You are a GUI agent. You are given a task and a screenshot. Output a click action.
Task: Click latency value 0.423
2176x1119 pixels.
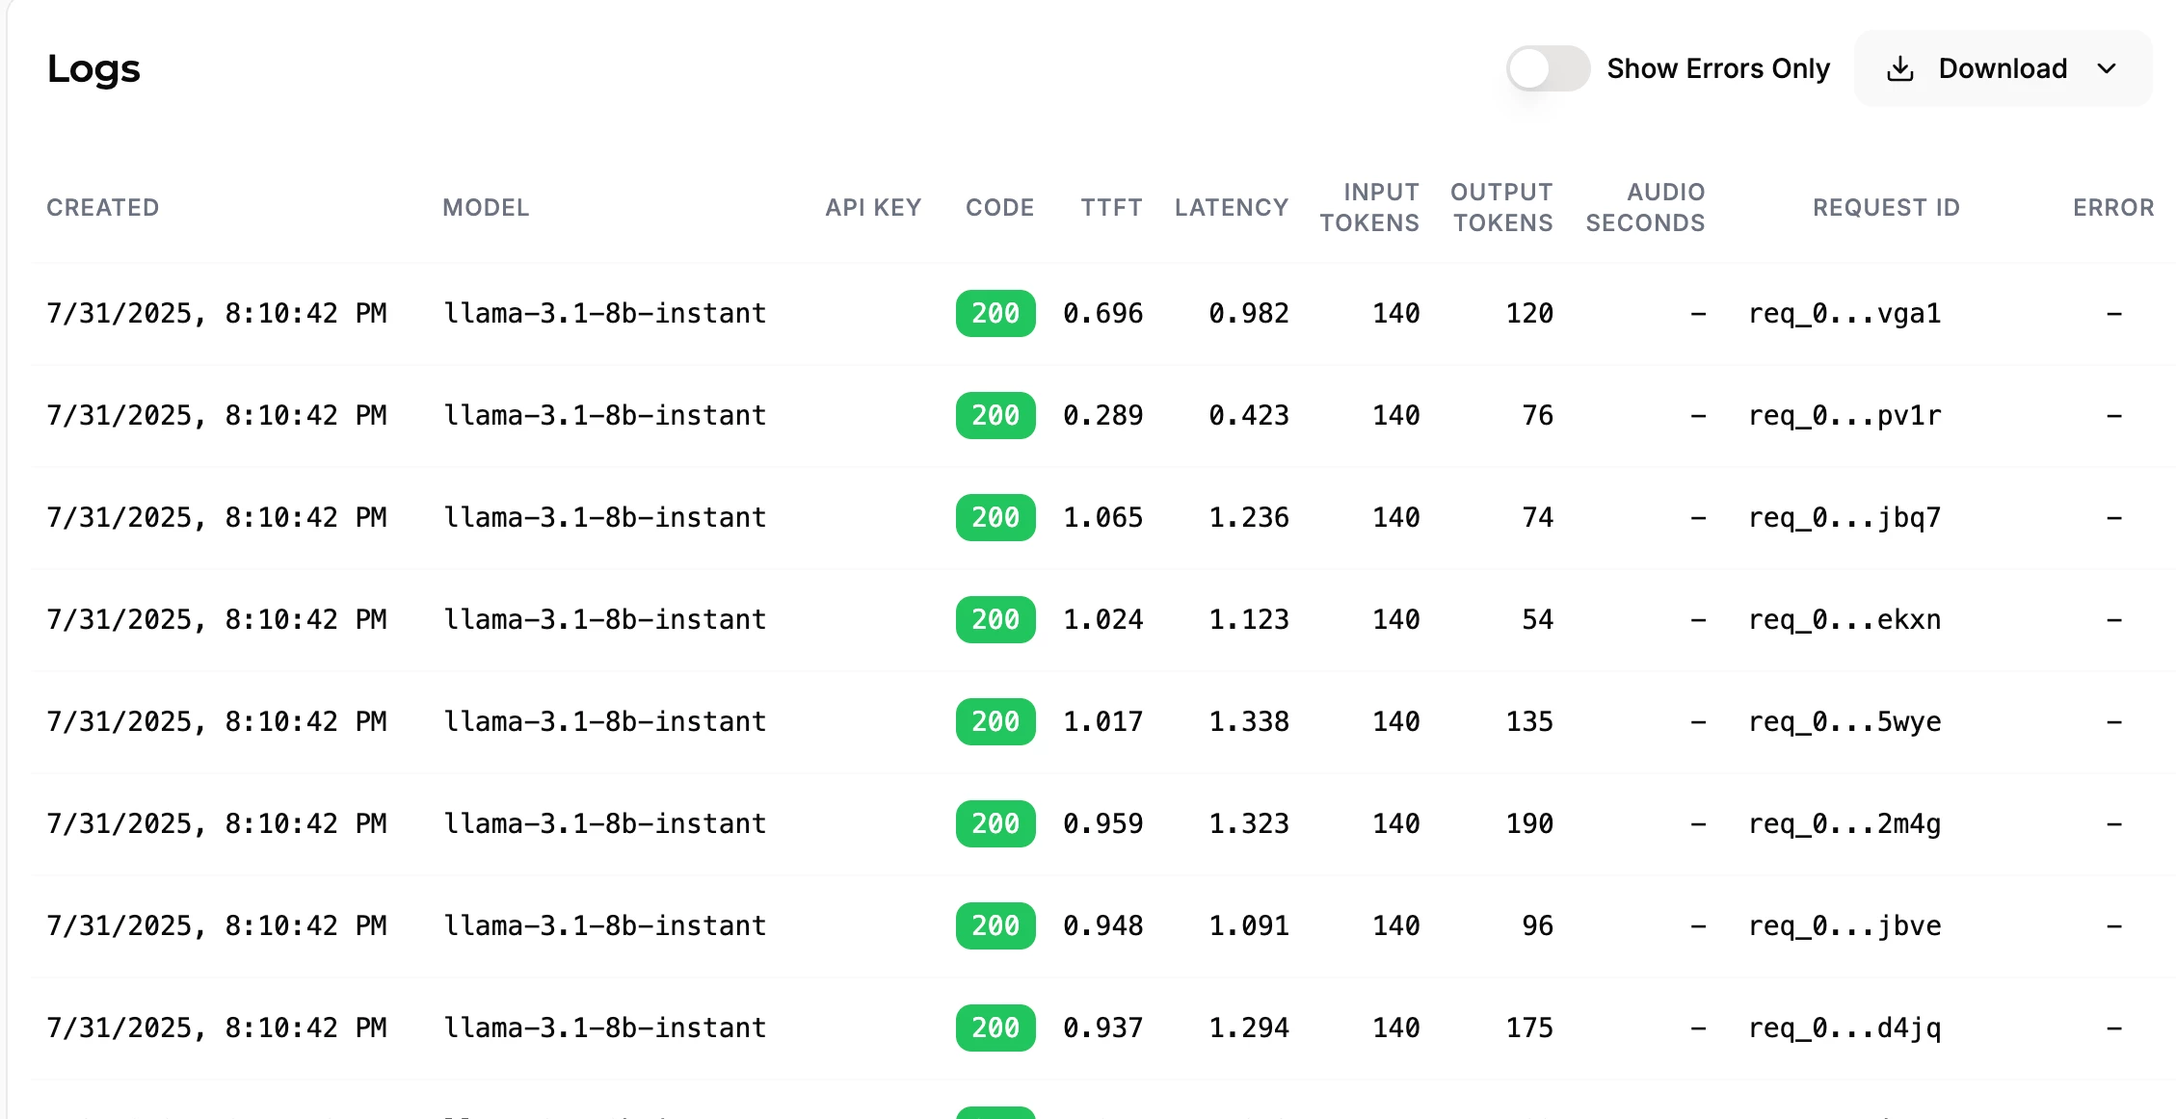tap(1249, 415)
